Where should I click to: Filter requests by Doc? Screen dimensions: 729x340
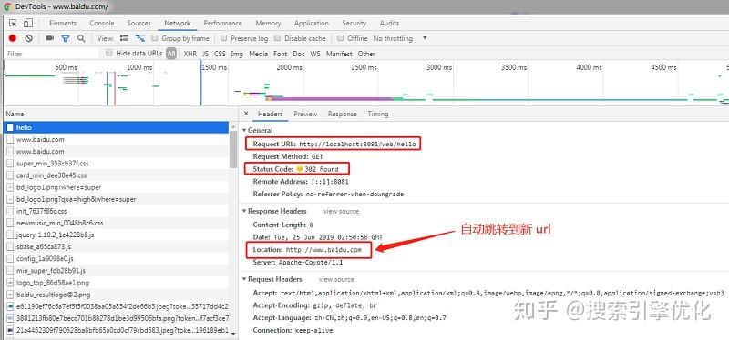tap(299, 54)
